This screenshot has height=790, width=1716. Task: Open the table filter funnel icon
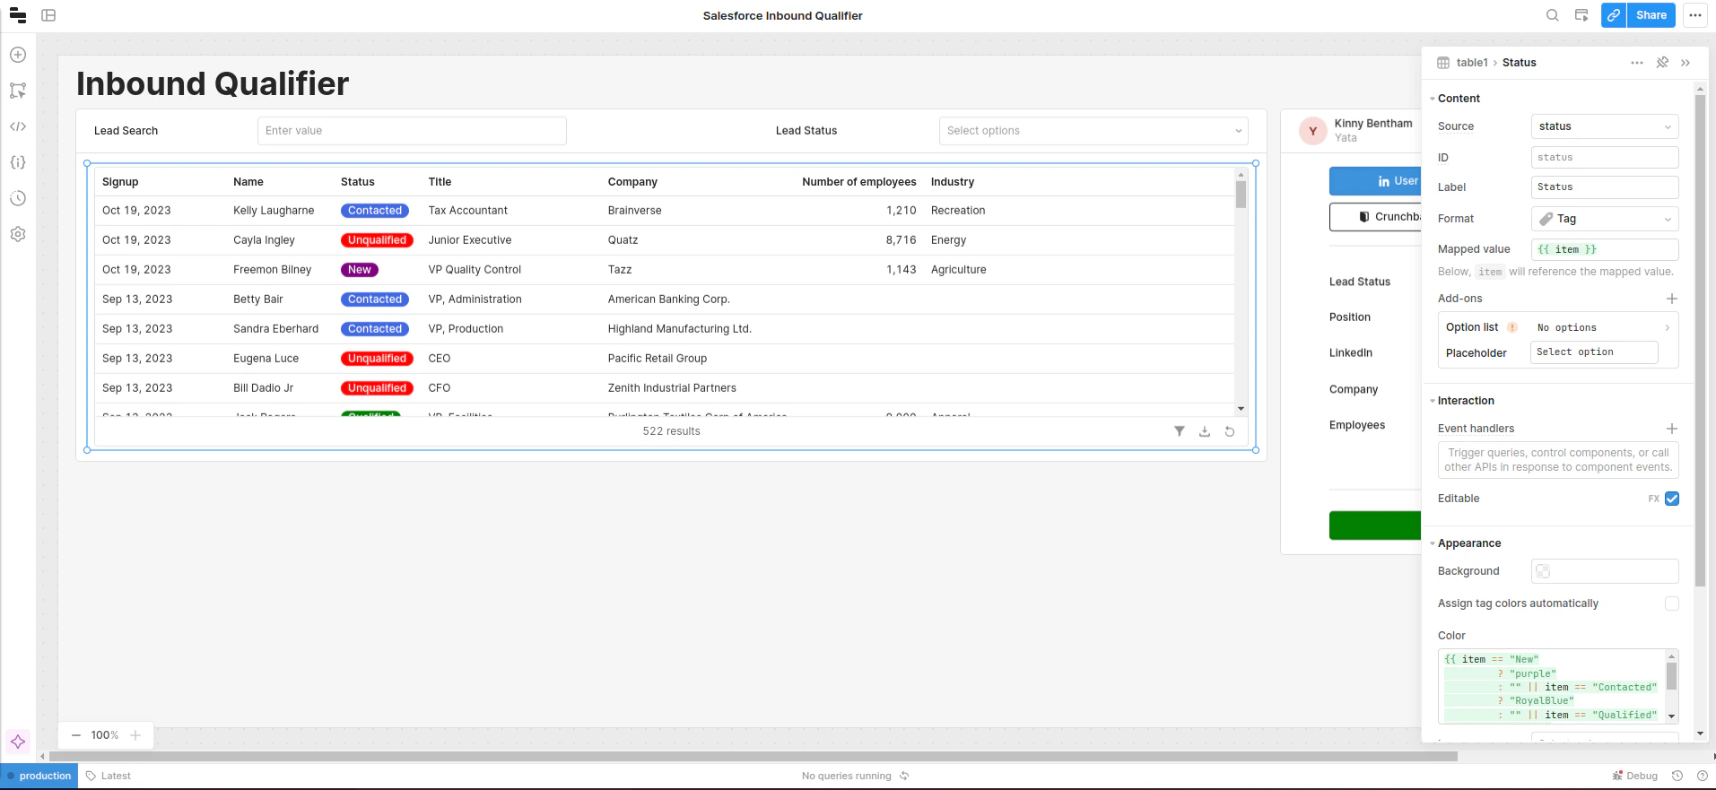click(1180, 431)
